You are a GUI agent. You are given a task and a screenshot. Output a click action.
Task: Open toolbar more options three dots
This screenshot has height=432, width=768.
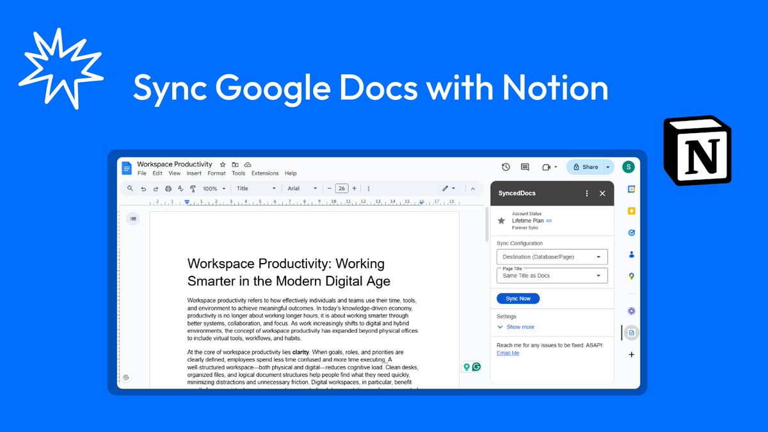click(368, 189)
